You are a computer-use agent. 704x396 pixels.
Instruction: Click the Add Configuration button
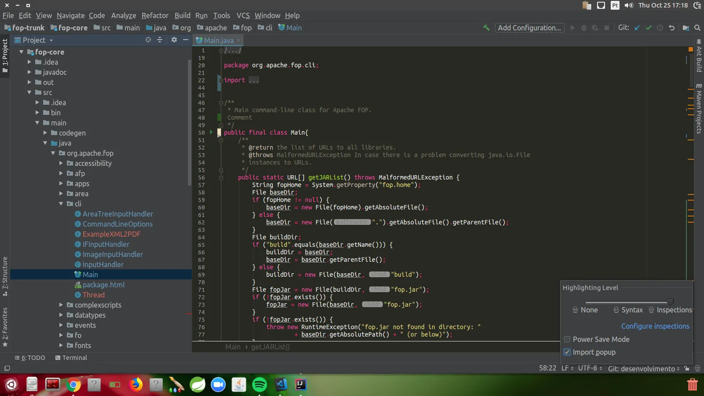(x=529, y=28)
